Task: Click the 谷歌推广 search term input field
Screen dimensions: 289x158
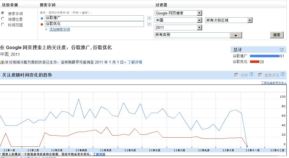Action: [94, 18]
